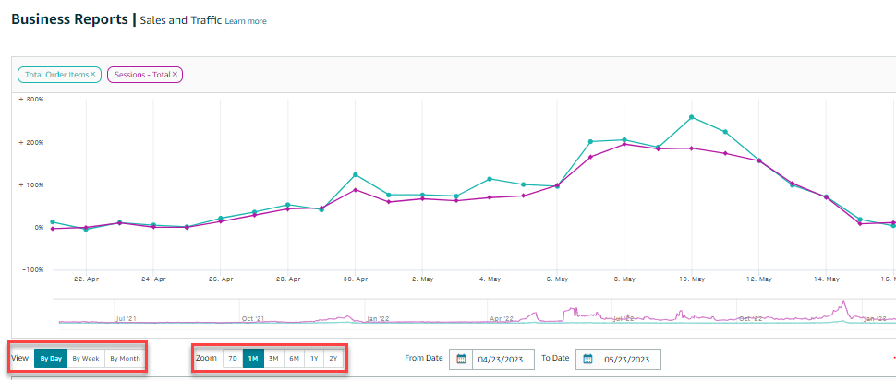Select the 10 May Total Order Items peak point
Screen dimensions: 896x380
tap(692, 117)
